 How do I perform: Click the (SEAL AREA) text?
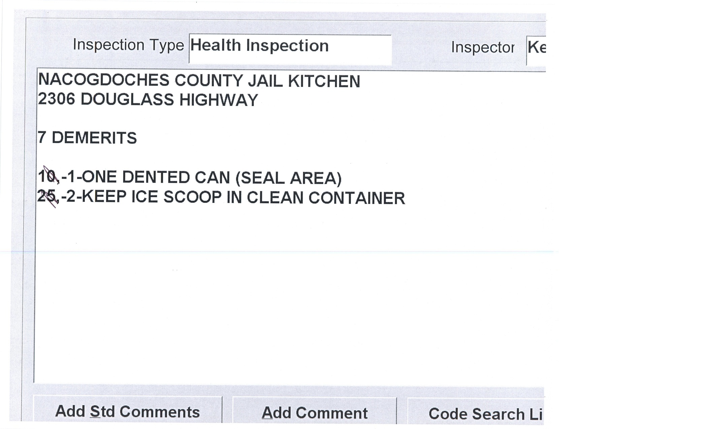click(288, 178)
